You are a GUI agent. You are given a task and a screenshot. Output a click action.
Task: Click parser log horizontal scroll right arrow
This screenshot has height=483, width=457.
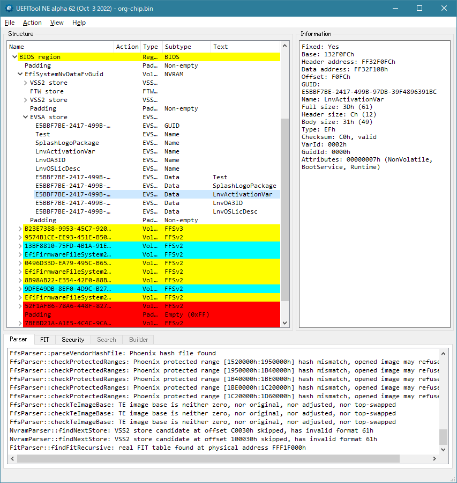(x=434, y=459)
